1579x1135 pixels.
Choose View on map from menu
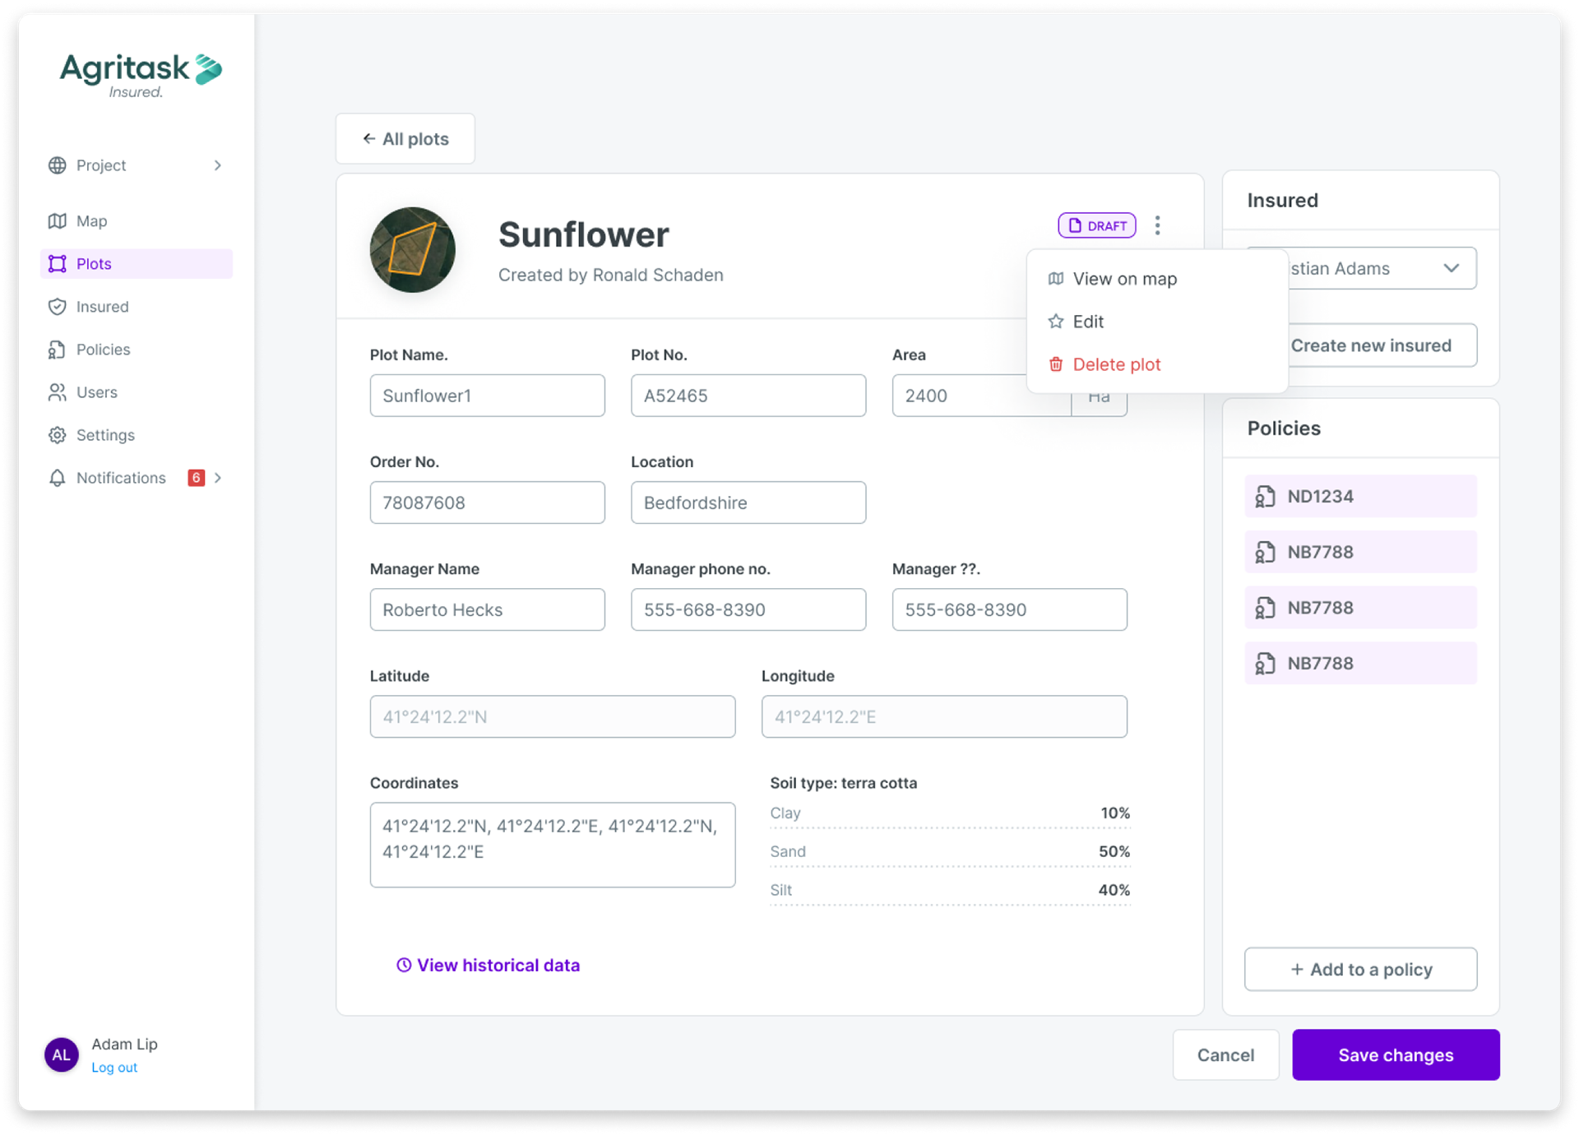[x=1124, y=279]
